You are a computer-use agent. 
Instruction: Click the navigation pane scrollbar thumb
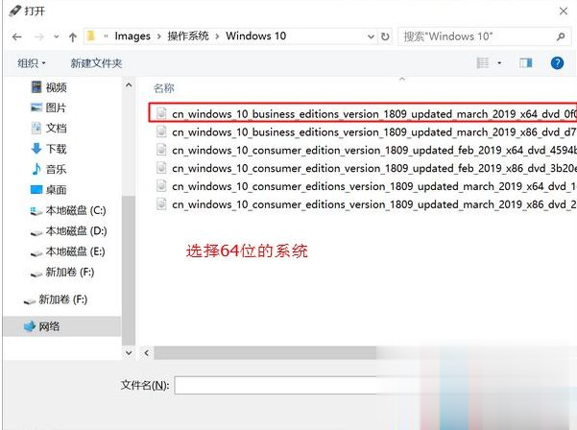click(129, 271)
